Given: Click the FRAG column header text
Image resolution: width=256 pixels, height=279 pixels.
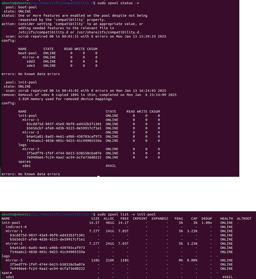Looking at the screenshot, I should coord(178,218).
